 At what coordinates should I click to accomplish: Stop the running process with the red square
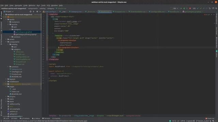click(x=190, y=8)
